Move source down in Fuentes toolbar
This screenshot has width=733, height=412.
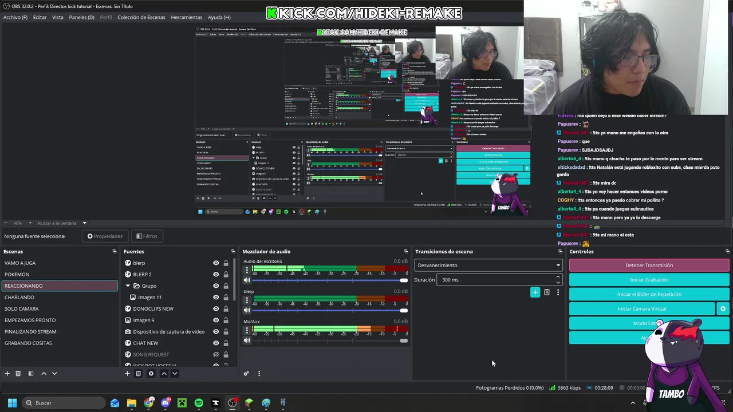[175, 374]
